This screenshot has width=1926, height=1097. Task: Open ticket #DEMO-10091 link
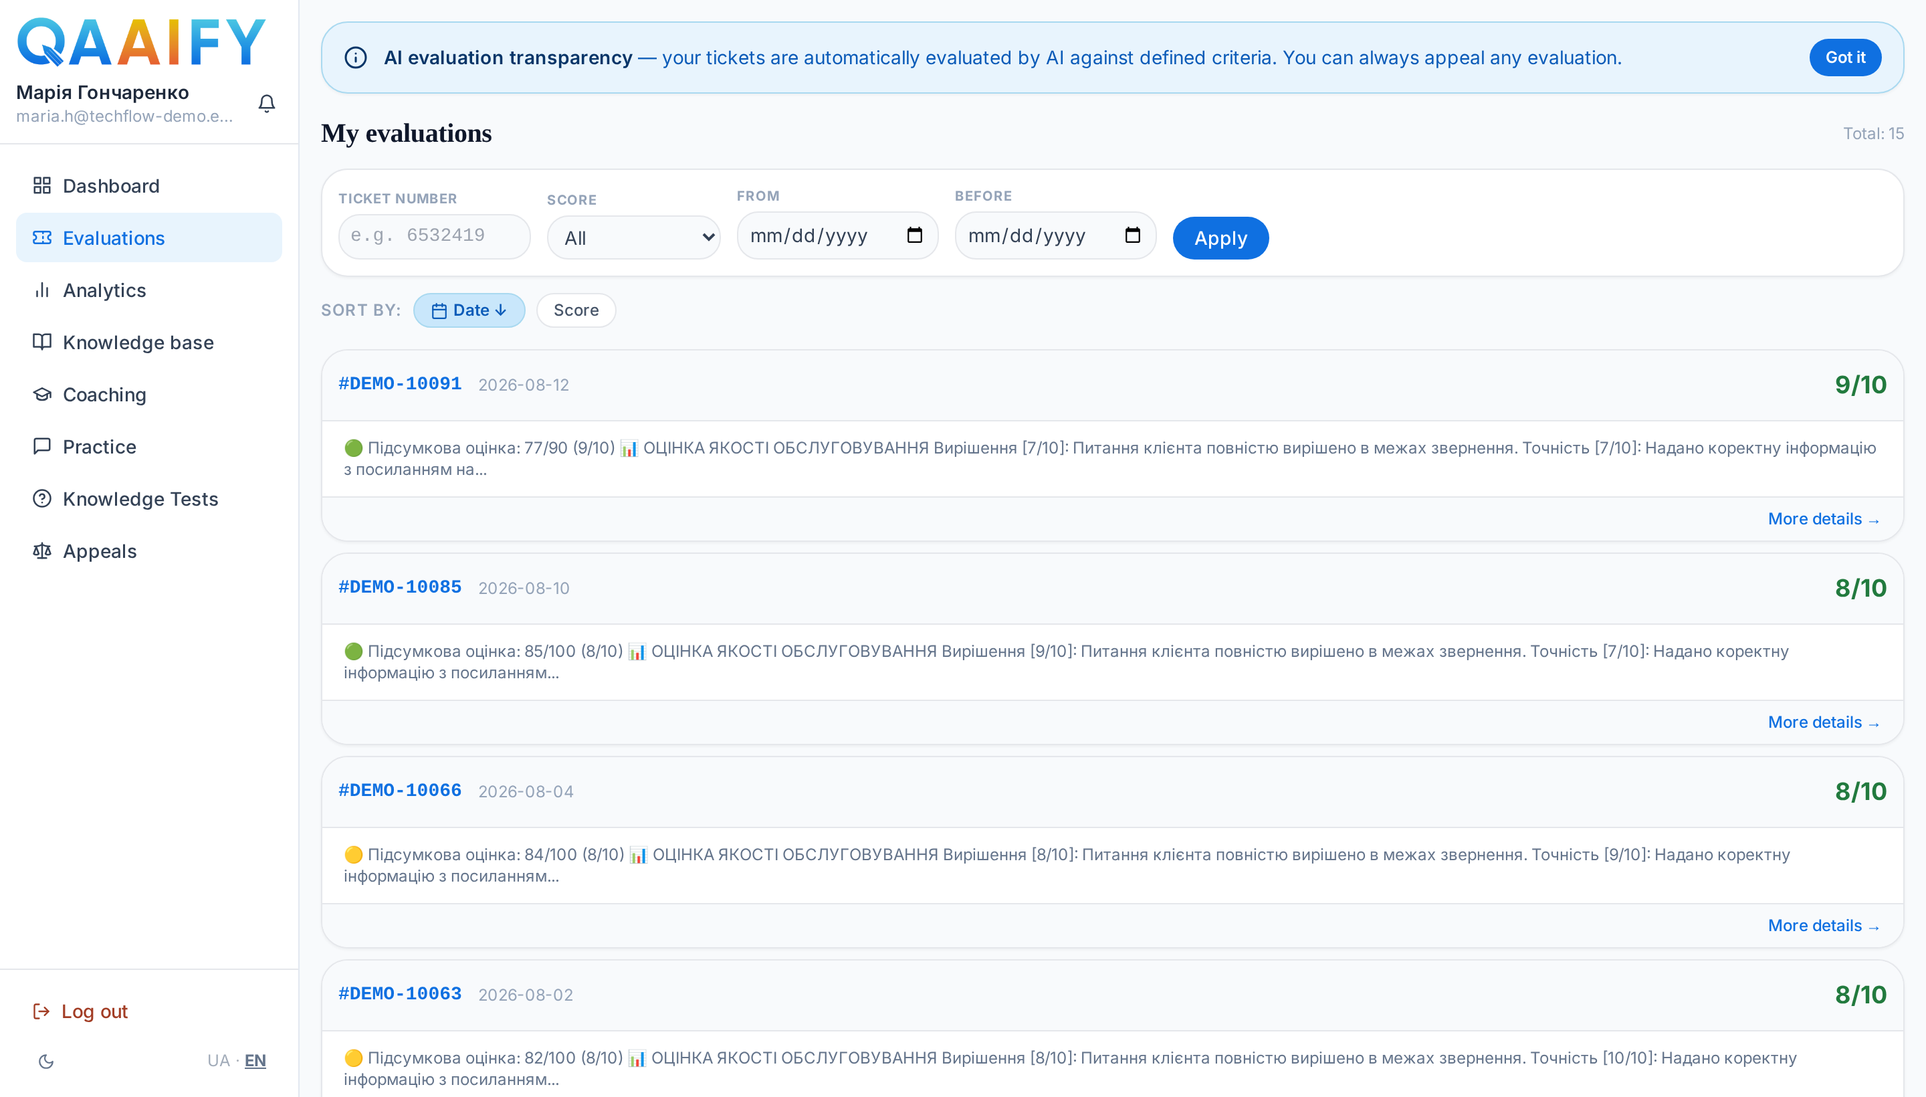(x=400, y=383)
